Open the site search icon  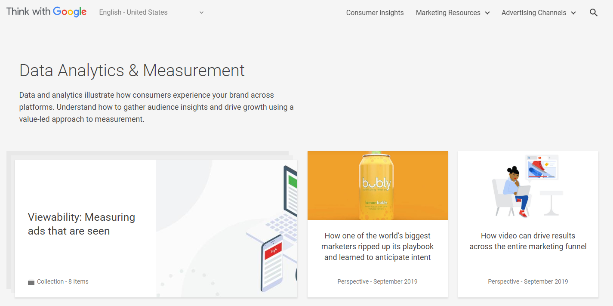click(594, 12)
